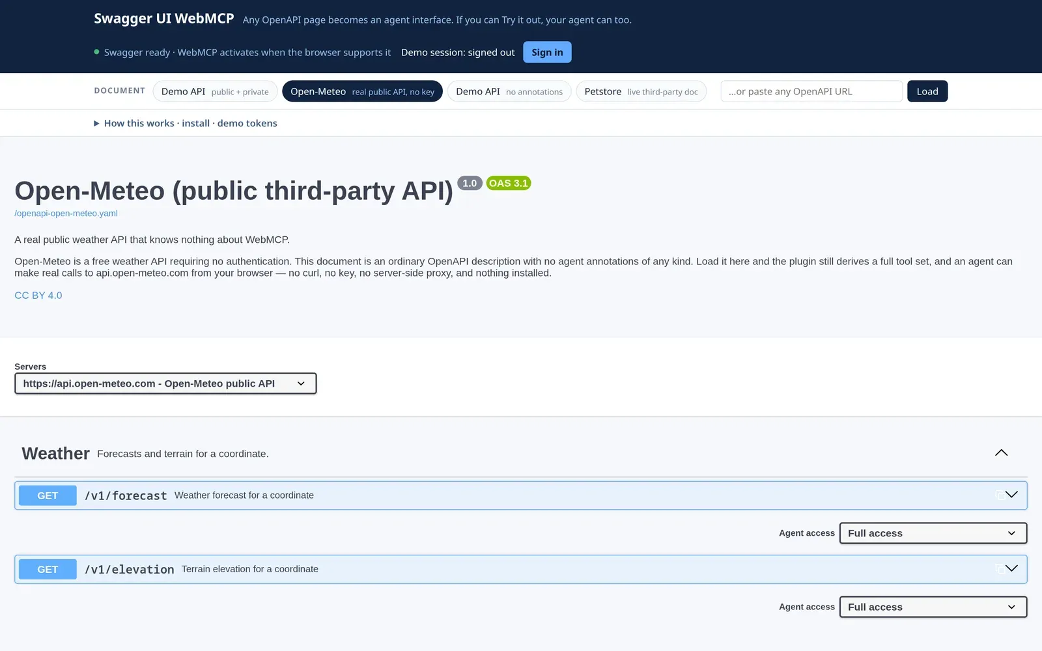Collapse the Weather section
Screen dimensions: 1042x651
pyautogui.click(x=1001, y=453)
